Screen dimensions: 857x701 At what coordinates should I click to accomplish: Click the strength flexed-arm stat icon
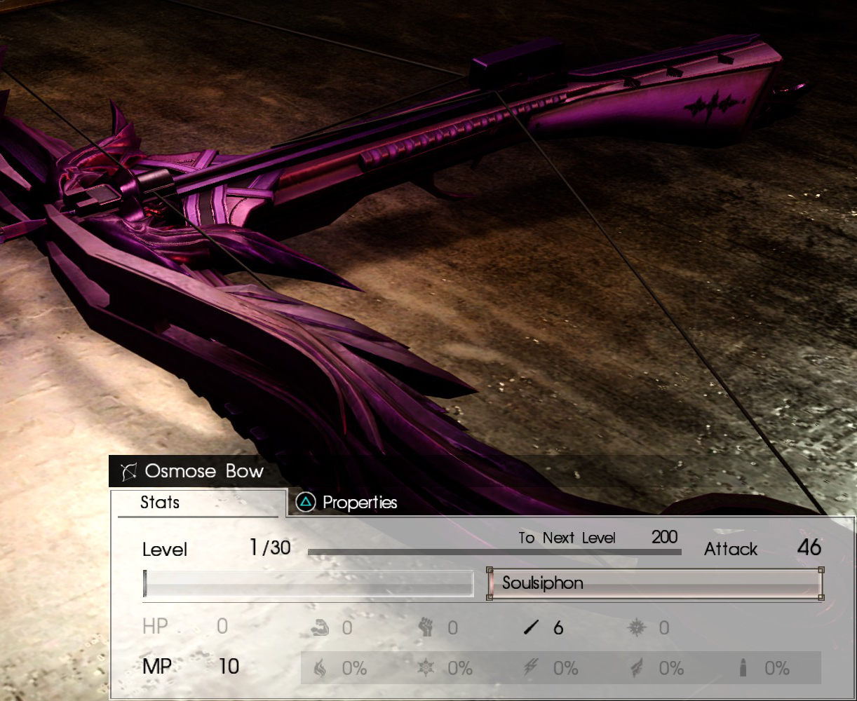point(321,627)
